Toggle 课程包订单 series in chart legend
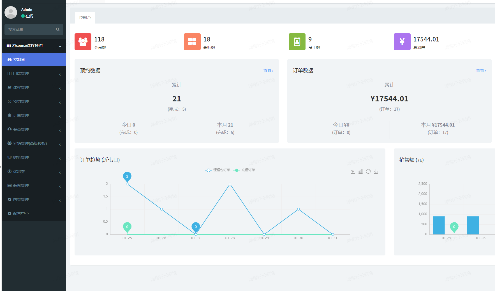Image resolution: width=495 pixels, height=291 pixels. click(x=218, y=170)
